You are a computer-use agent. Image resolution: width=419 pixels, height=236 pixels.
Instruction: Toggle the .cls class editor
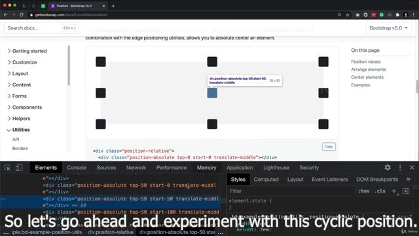(380, 191)
